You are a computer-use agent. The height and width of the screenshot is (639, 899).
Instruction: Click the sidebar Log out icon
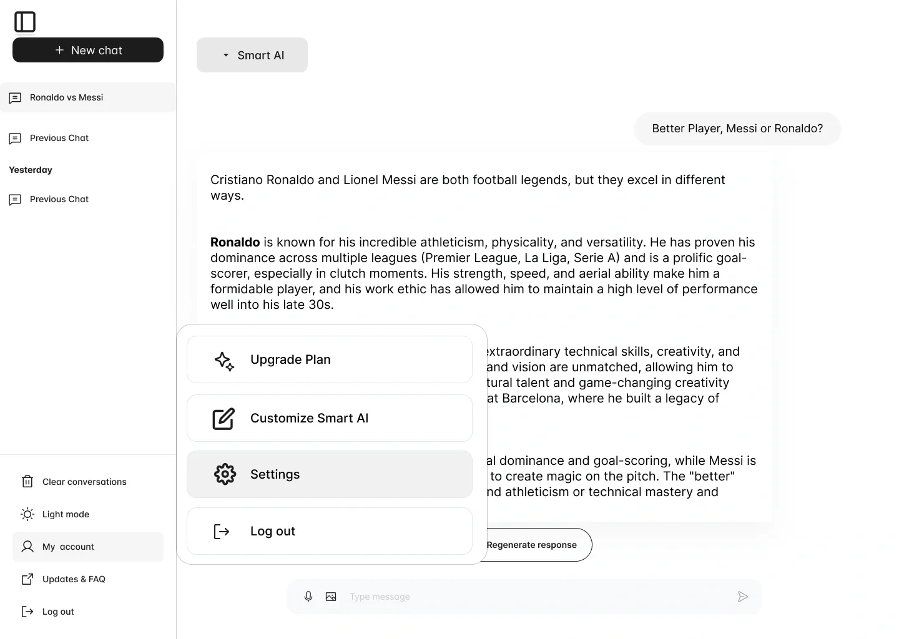coord(27,612)
